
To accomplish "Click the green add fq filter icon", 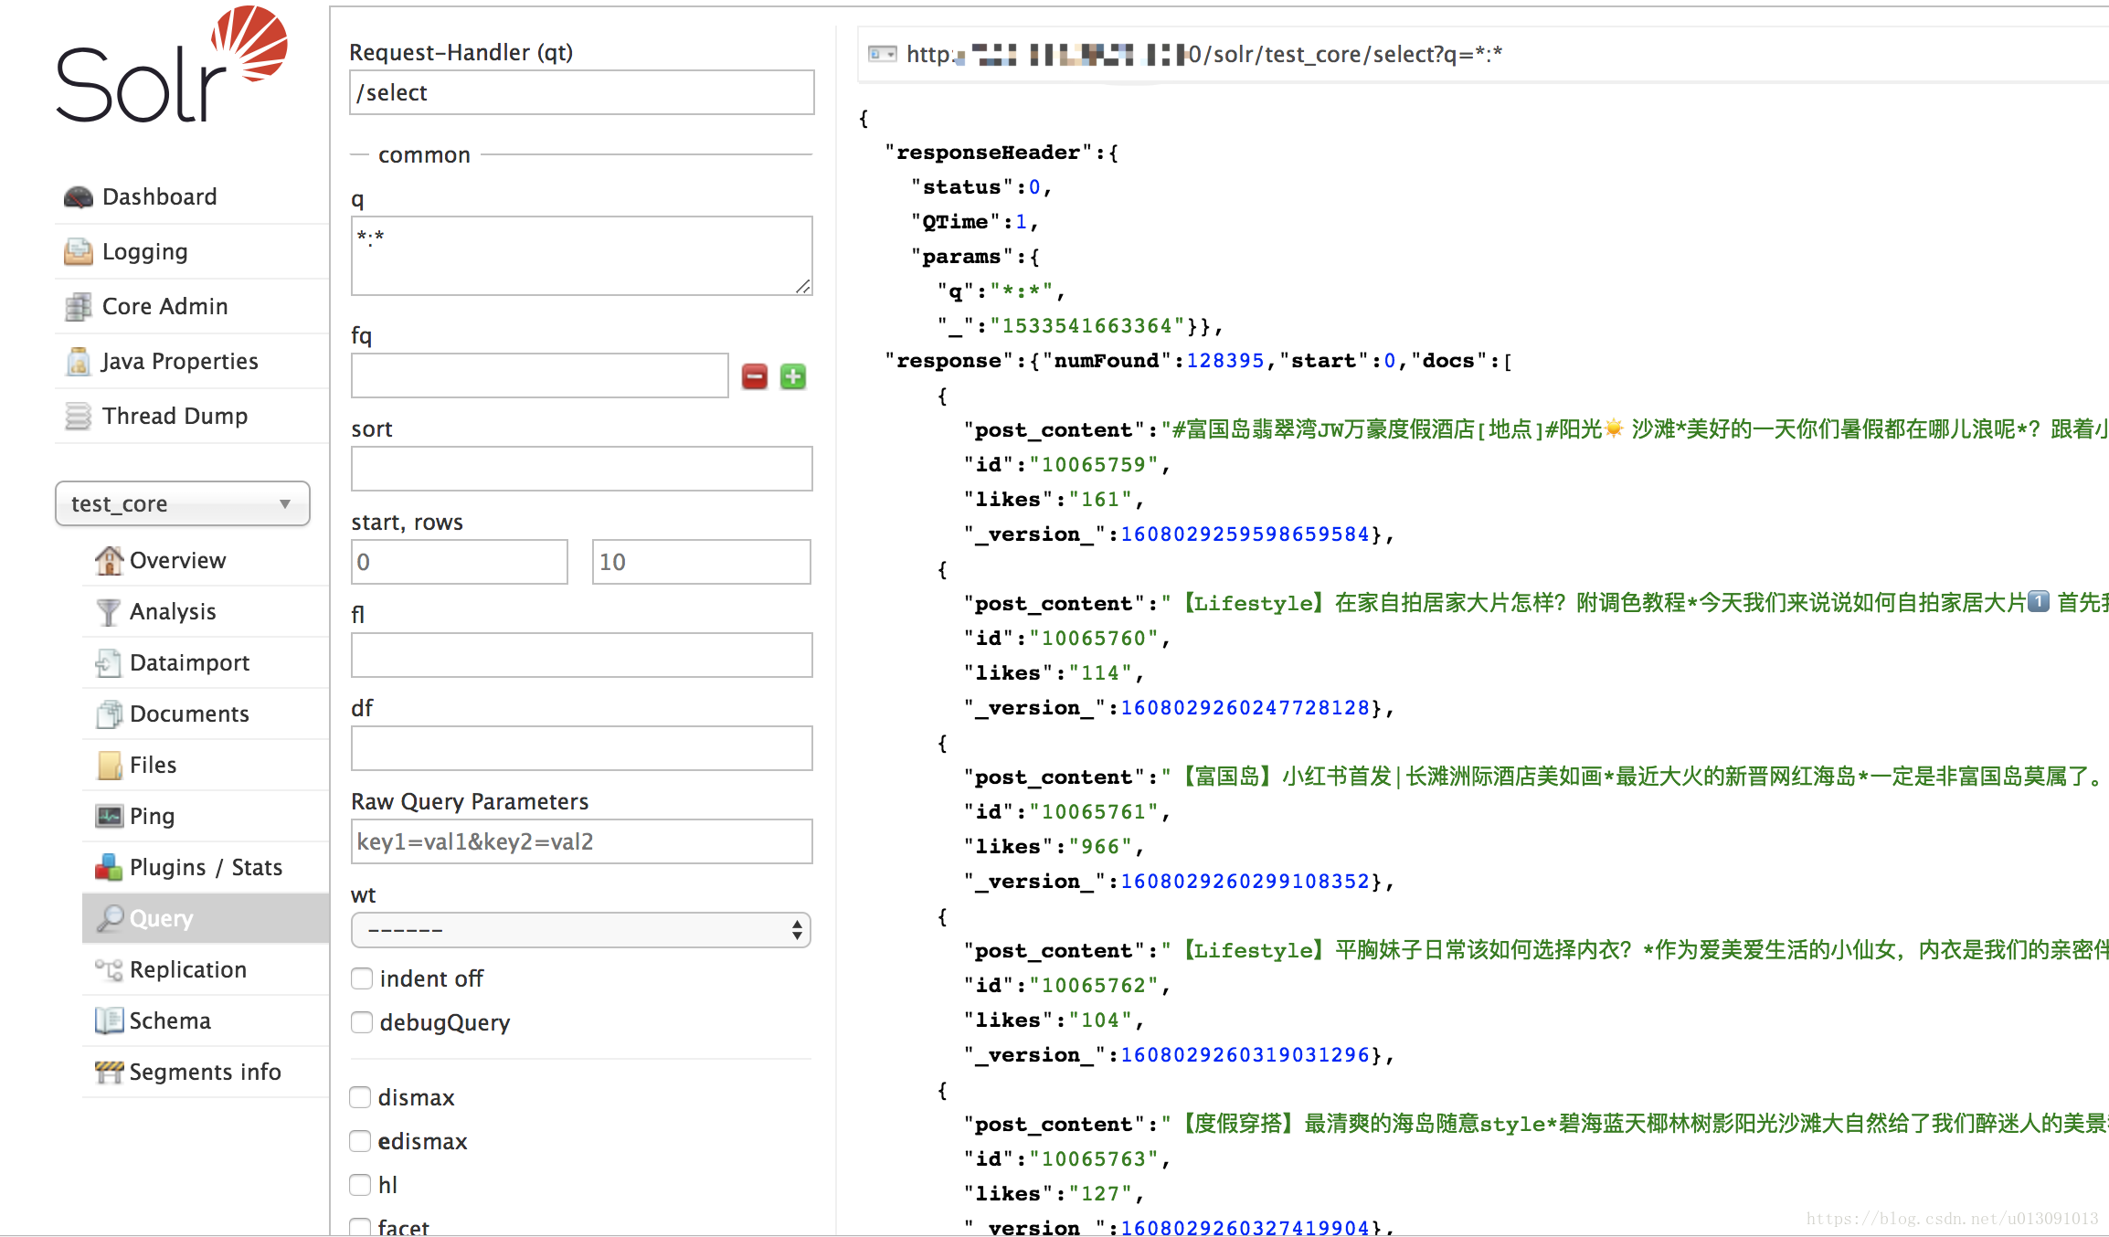I will (x=793, y=376).
